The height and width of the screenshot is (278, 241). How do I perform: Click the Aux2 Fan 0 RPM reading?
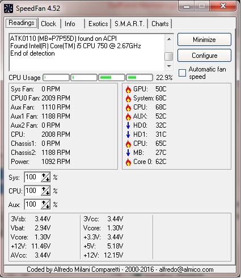click(35, 125)
